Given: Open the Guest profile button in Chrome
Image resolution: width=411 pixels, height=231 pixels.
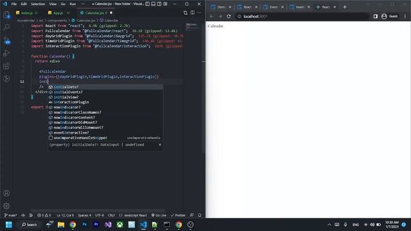Looking at the screenshot, I should (390, 16).
